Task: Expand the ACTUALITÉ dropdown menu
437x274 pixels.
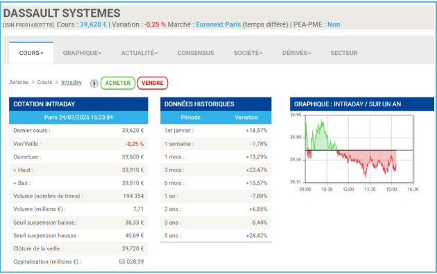Action: [x=140, y=53]
